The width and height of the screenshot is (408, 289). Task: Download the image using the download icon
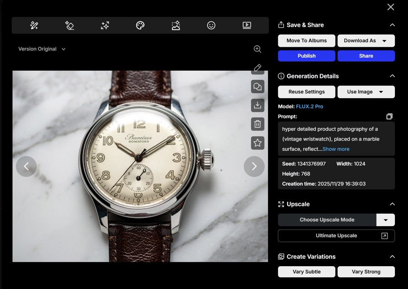[x=257, y=105]
